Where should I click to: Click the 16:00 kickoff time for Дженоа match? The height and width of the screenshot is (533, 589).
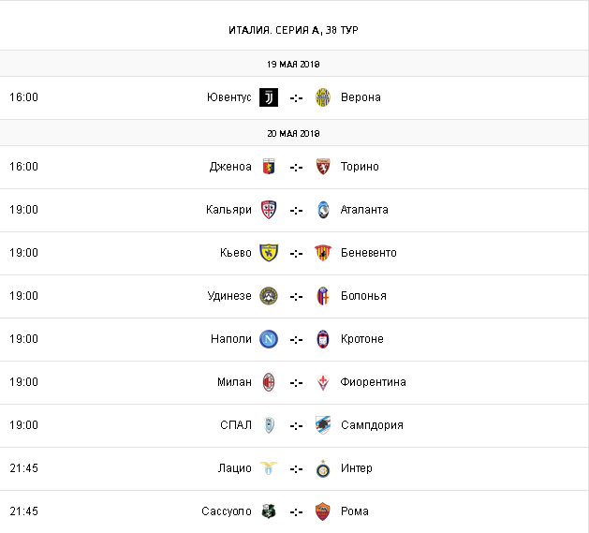[23, 167]
